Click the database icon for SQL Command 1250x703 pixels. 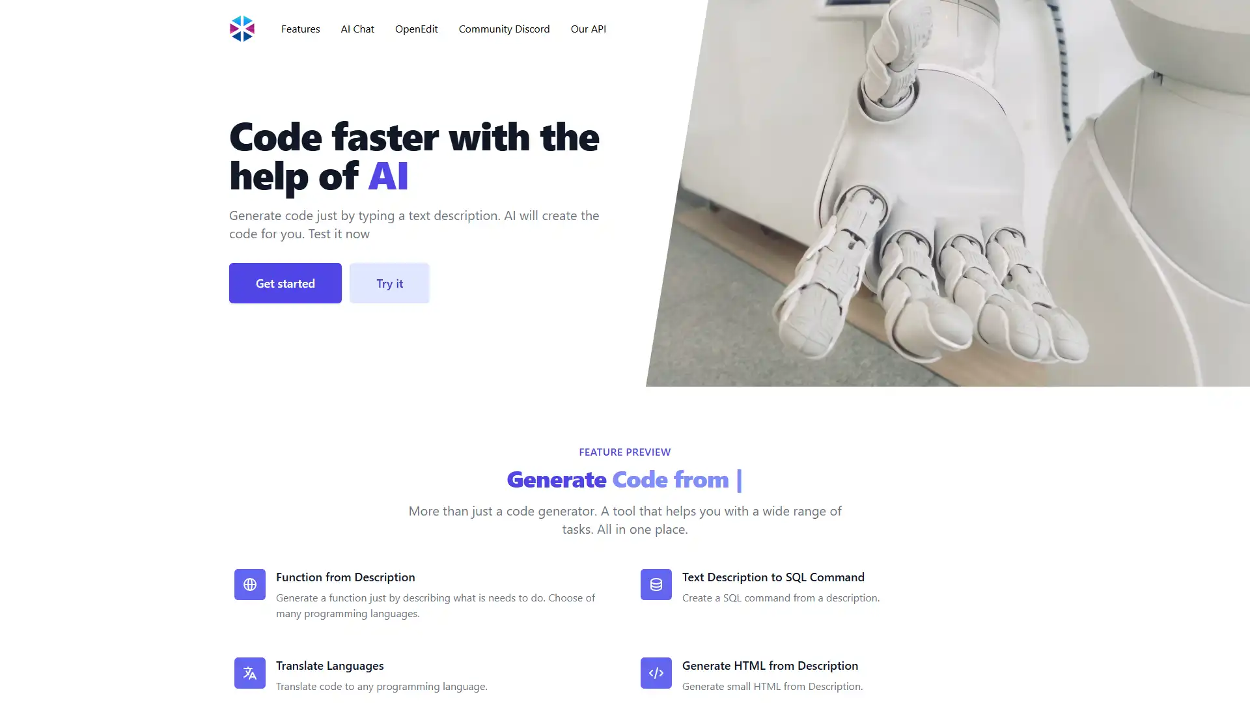(656, 584)
